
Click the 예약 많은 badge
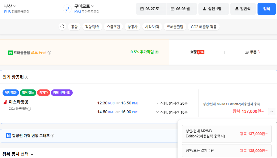coord(11,93)
